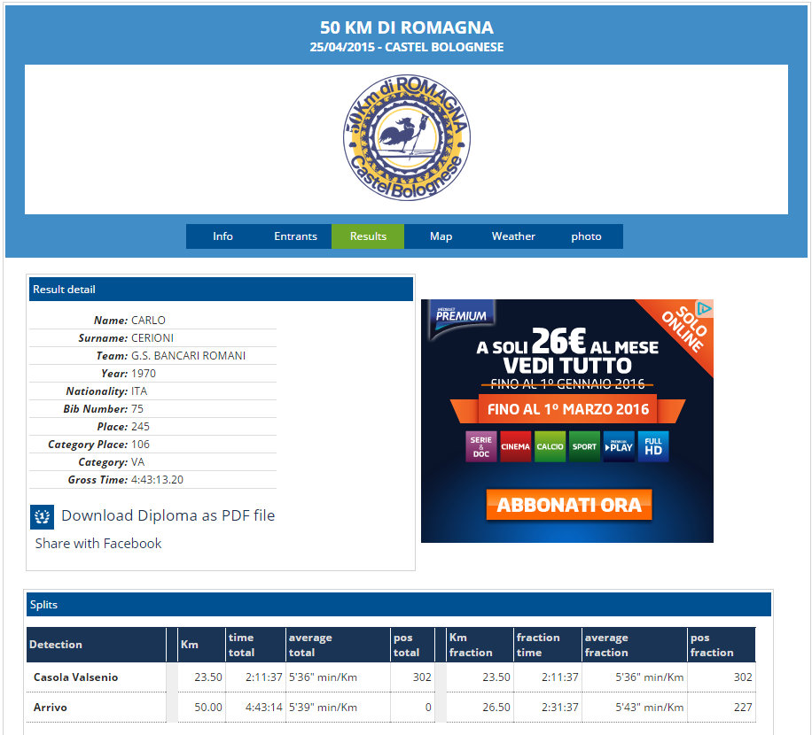812x735 pixels.
Task: Click Share with Facebook link
Action: pyautogui.click(x=98, y=544)
